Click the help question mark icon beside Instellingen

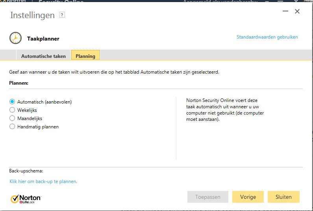tap(62, 15)
